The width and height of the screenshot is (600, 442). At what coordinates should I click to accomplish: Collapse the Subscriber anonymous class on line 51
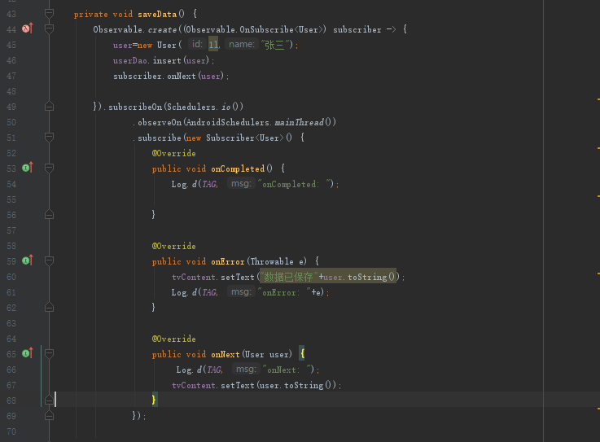coord(49,137)
